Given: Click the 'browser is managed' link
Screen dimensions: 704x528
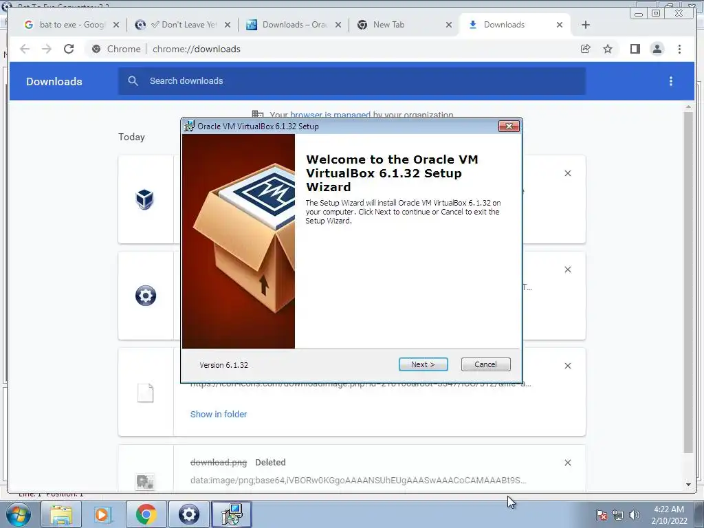Looking at the screenshot, I should pos(331,115).
